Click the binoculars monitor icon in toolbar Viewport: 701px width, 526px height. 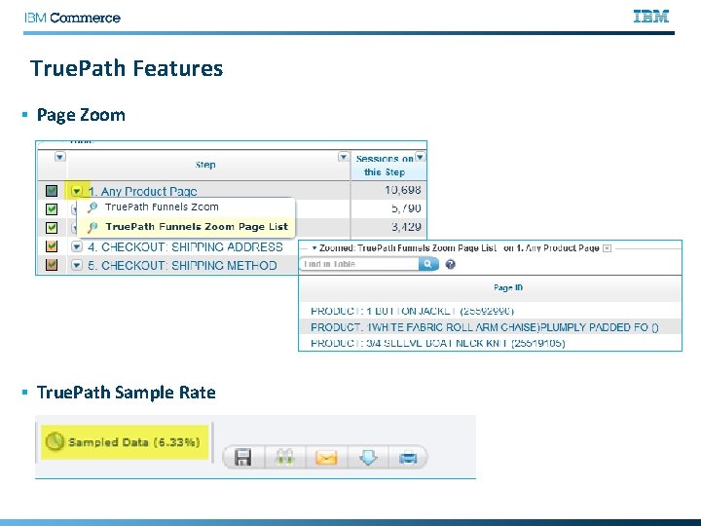tap(284, 457)
